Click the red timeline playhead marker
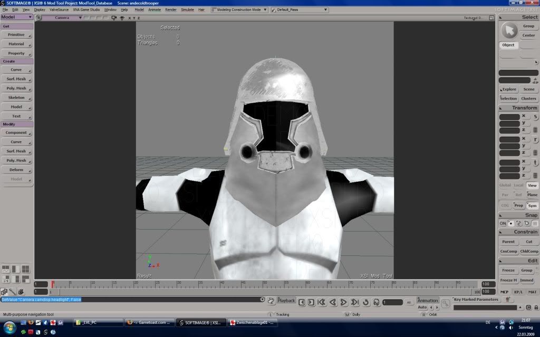This screenshot has height=337, width=540. [53, 284]
